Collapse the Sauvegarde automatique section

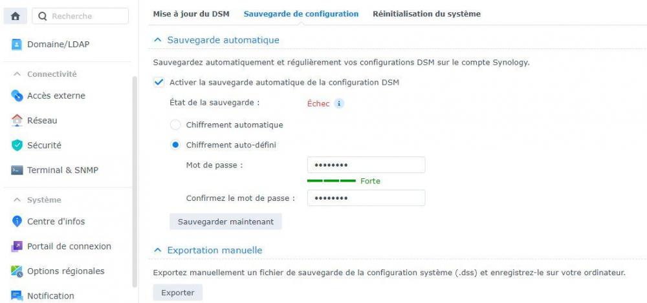[x=157, y=40]
